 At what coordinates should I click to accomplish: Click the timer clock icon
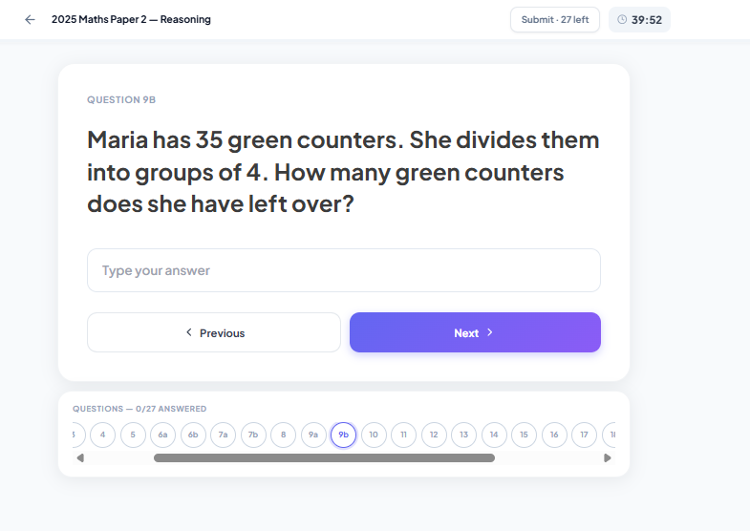point(623,19)
